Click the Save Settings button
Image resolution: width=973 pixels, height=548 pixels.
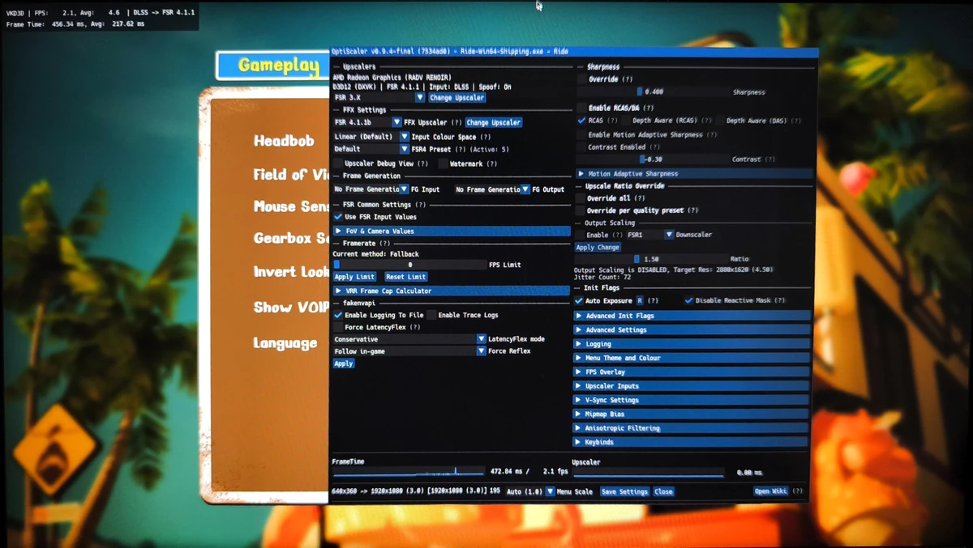click(x=624, y=491)
